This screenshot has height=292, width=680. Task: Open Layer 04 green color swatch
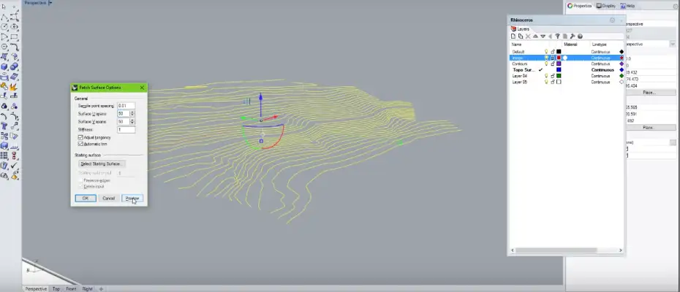(x=559, y=76)
